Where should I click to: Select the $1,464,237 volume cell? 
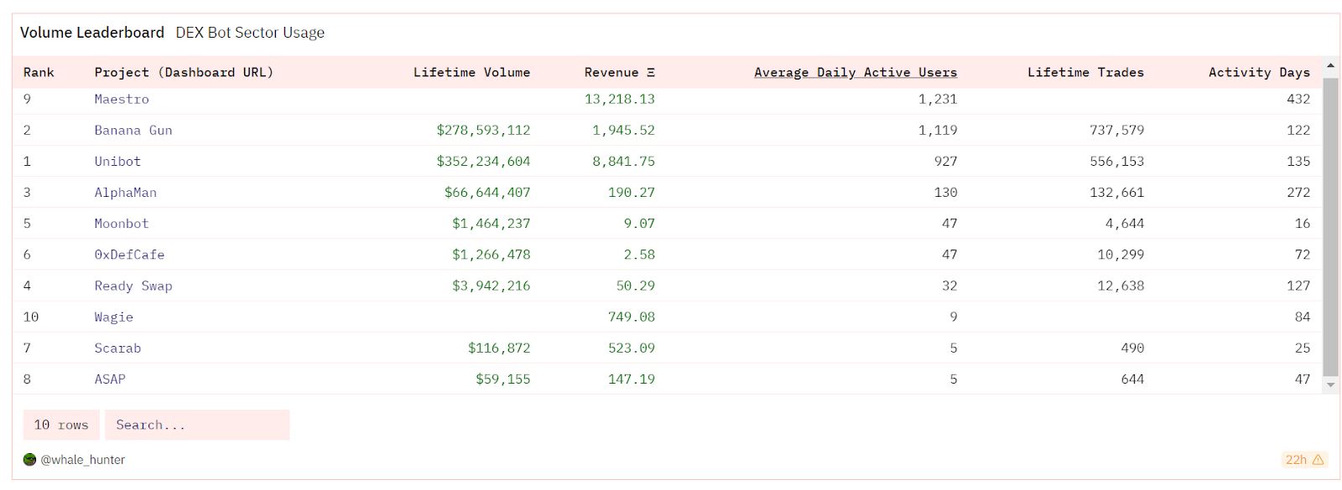(x=491, y=223)
